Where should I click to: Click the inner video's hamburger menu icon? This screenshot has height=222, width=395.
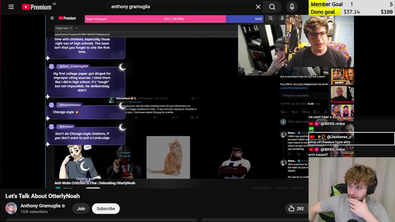click(x=52, y=18)
